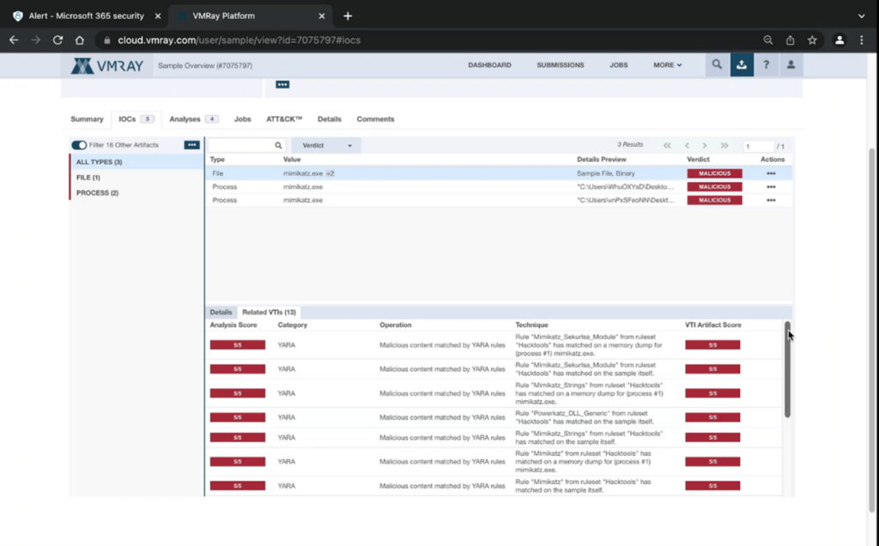Click the ellipsis button above the tabs
This screenshot has width=879, height=546.
[282, 85]
